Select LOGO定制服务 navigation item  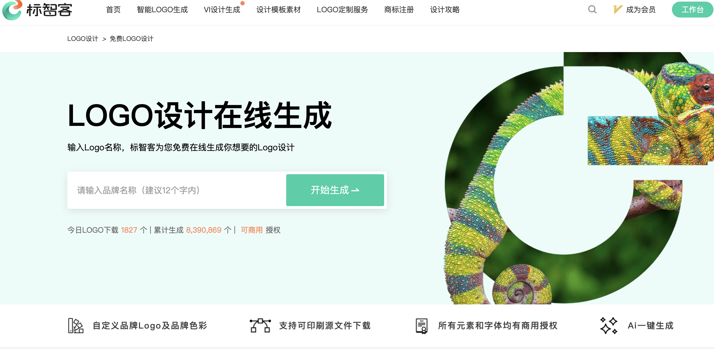(342, 10)
